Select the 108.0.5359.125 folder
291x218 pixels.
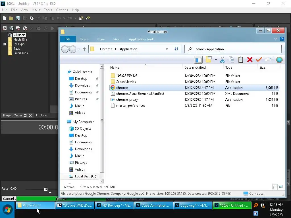point(194,76)
